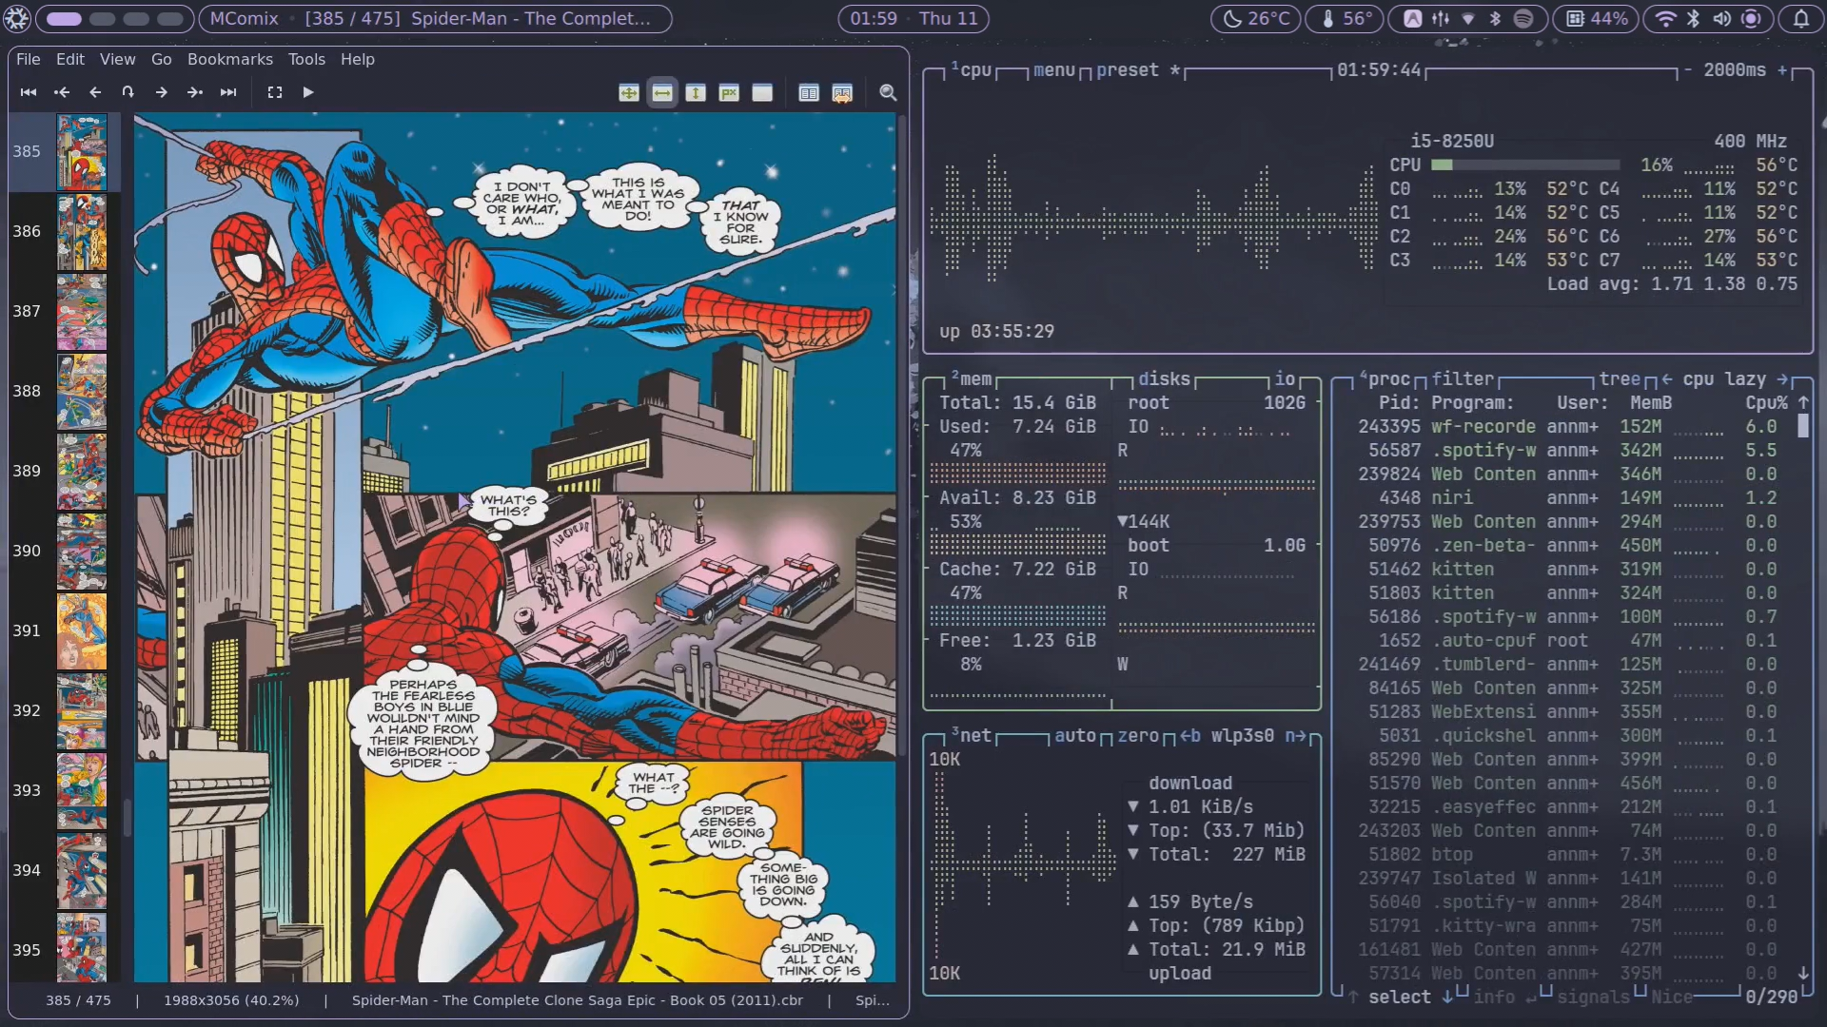The width and height of the screenshot is (1827, 1027).
Task: Click the thumbnail sidebar scrollbar handle
Action: (x=127, y=817)
